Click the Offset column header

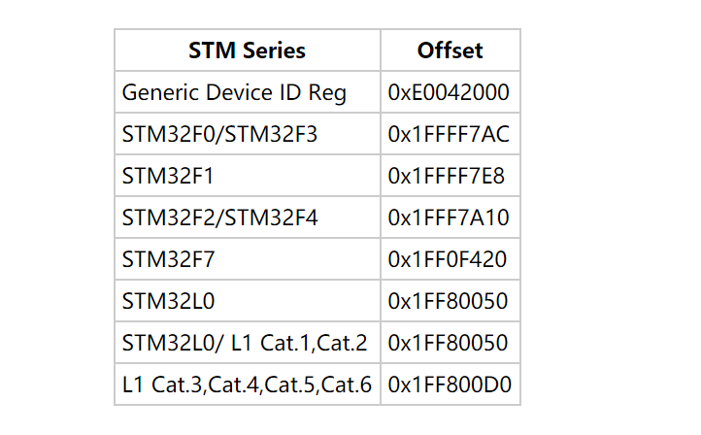(x=451, y=50)
